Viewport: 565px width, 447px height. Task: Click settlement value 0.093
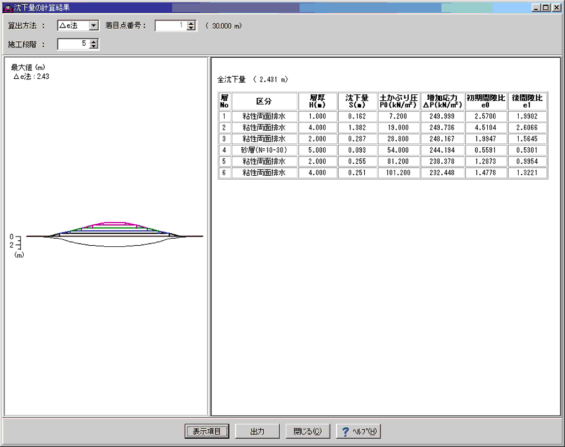[357, 150]
